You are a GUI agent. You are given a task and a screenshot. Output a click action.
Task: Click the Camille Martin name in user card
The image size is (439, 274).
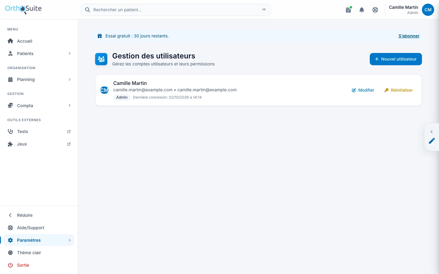point(130,83)
